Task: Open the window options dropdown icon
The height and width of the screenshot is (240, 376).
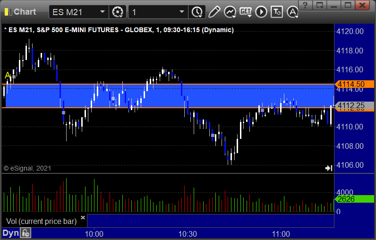Action: [320, 5]
